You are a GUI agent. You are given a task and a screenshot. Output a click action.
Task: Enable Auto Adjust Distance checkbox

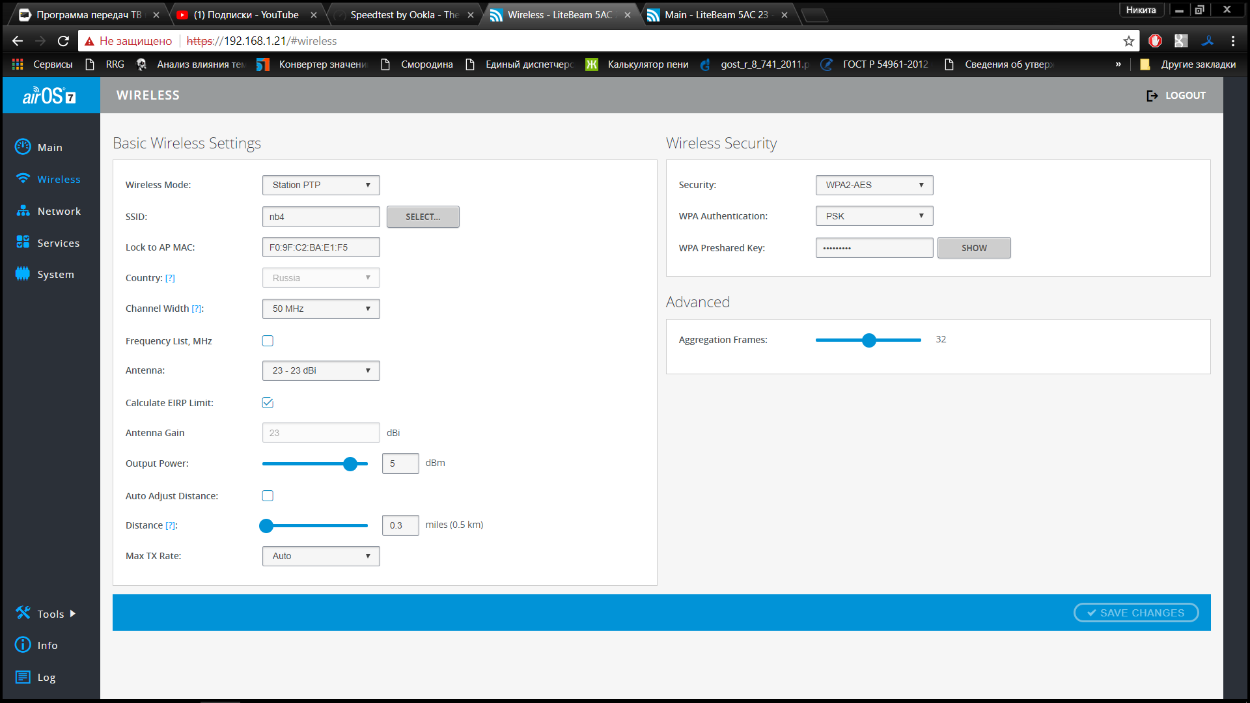coord(268,495)
